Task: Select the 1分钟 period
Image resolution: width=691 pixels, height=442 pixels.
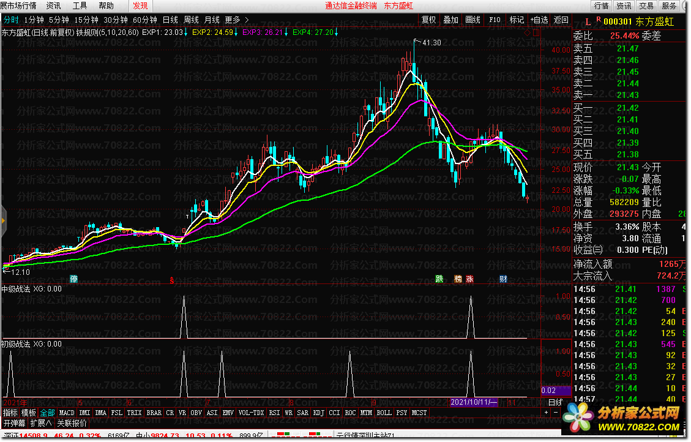Action: pos(34,20)
